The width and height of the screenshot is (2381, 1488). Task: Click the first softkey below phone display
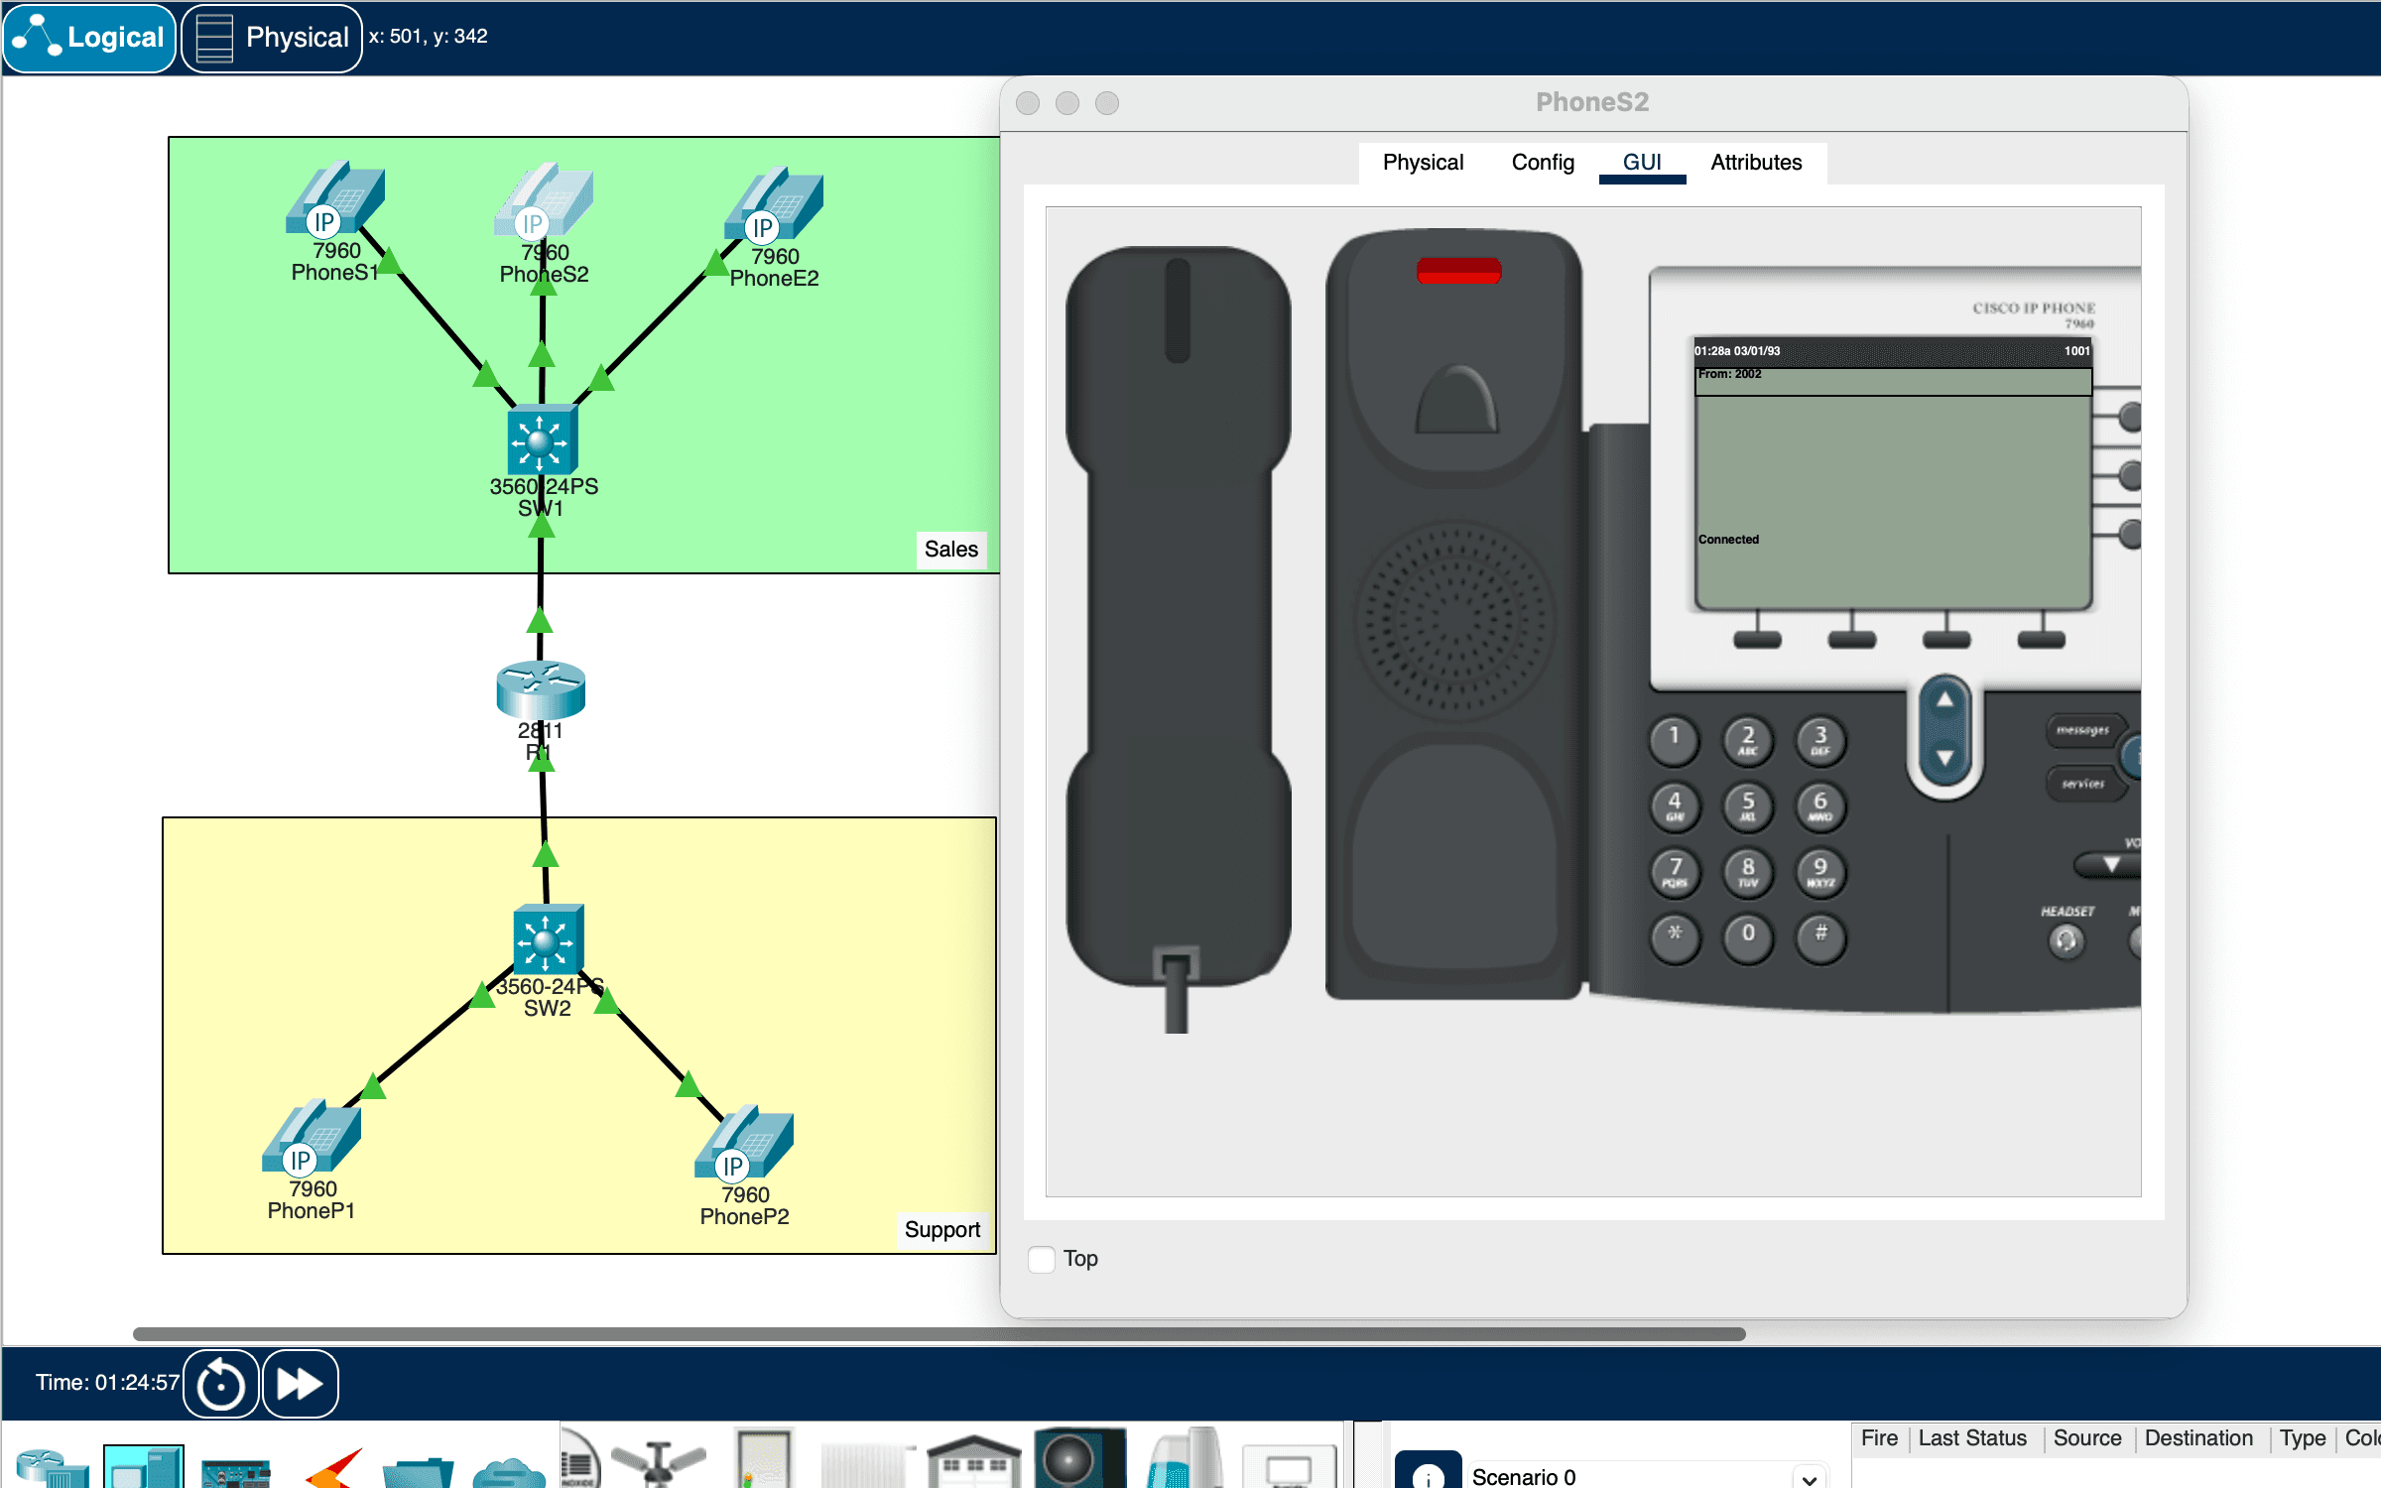[x=1757, y=640]
